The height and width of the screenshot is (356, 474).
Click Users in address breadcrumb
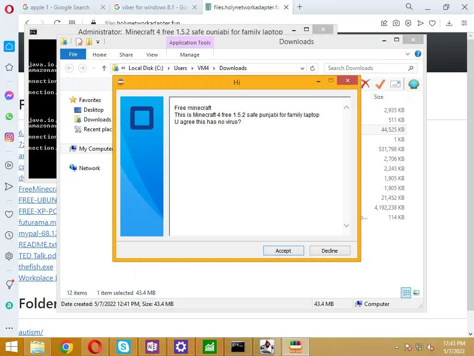181,68
